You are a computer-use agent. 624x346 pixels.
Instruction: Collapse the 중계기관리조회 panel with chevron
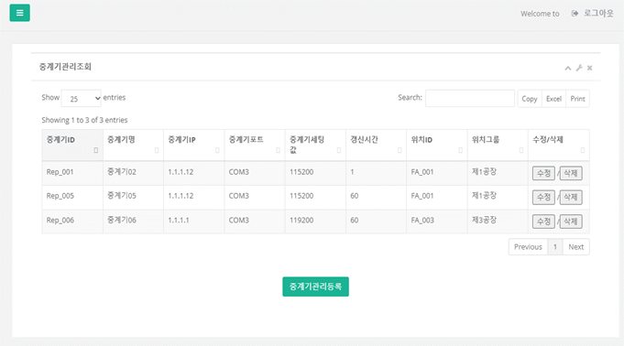(x=568, y=69)
